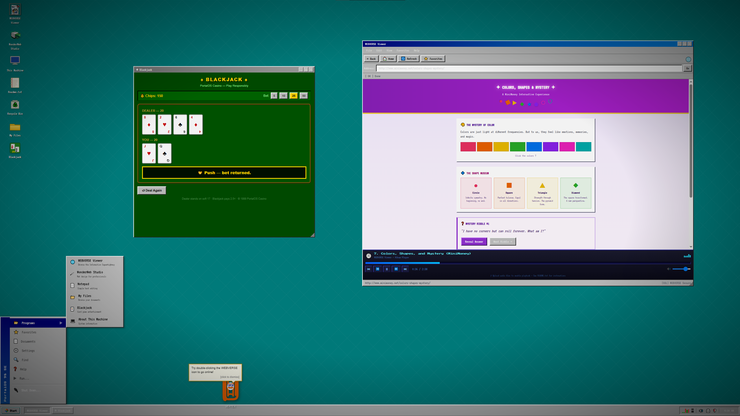Click the Deal Again button

click(152, 190)
